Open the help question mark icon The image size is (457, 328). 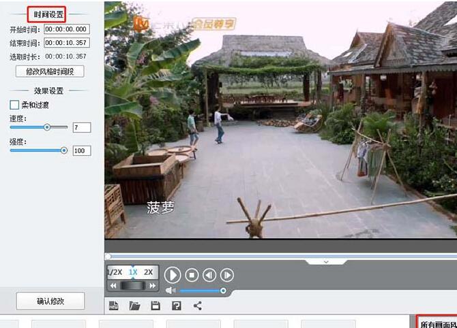tap(177, 306)
